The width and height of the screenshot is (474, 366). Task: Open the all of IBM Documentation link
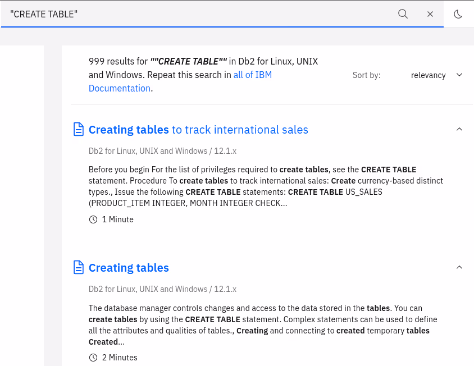[180, 81]
